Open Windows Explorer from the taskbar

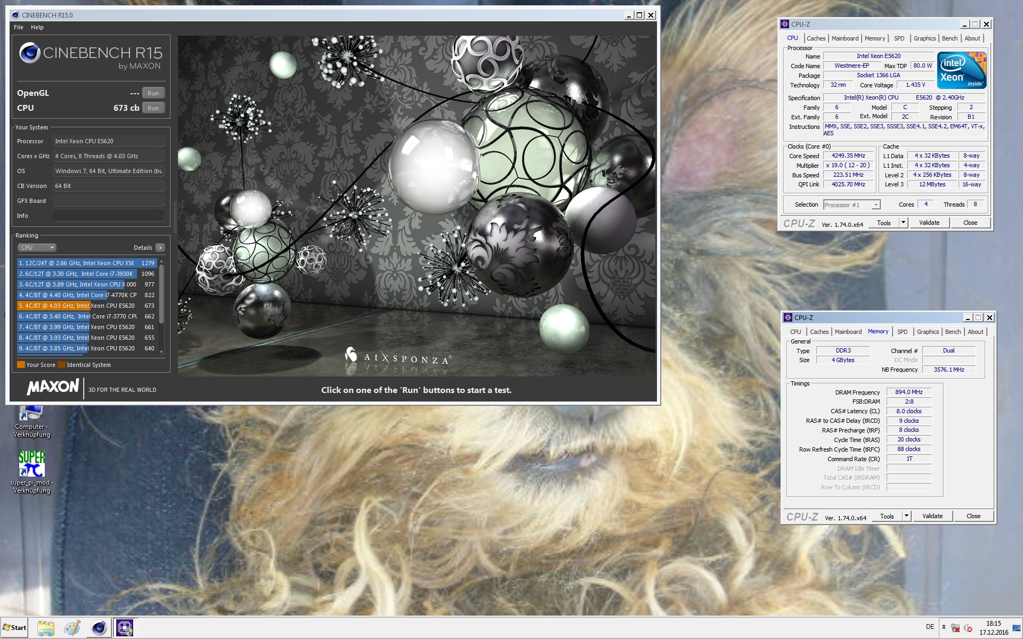(46, 628)
